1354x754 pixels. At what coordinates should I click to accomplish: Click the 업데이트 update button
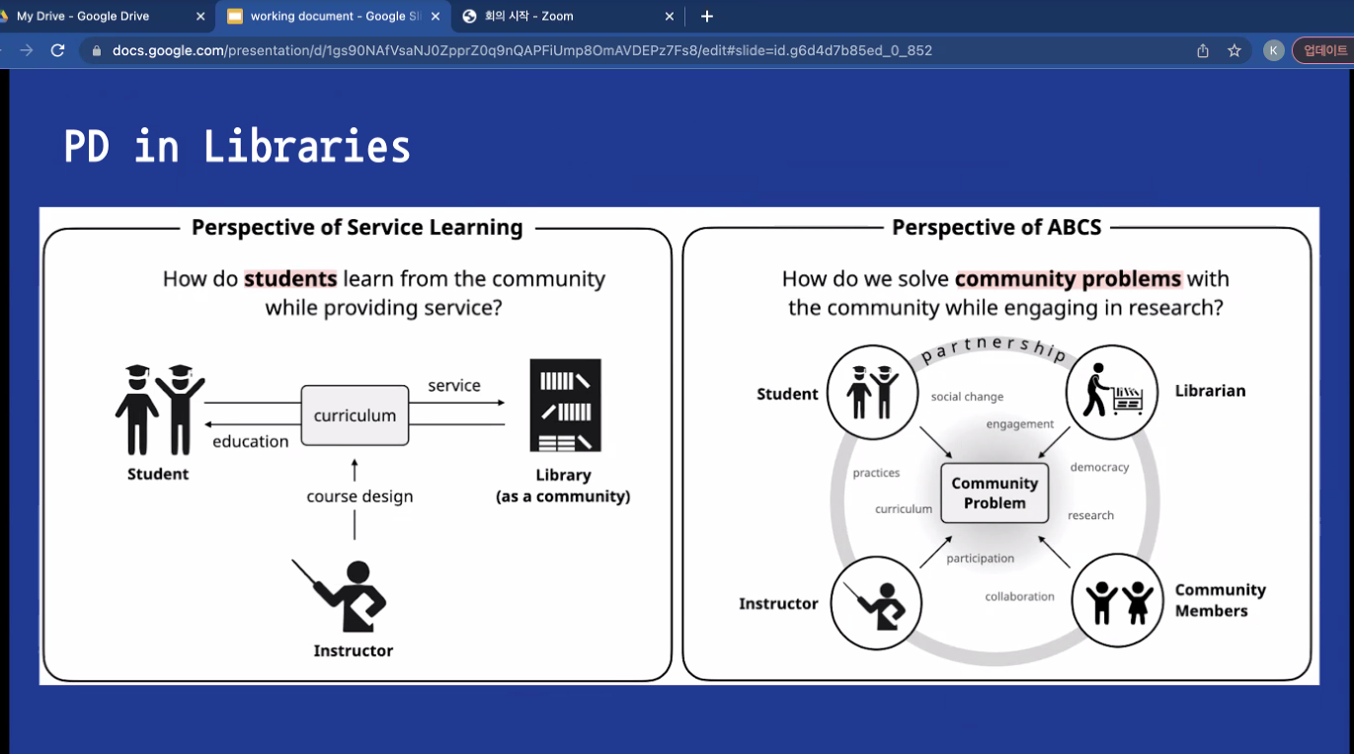[1324, 50]
